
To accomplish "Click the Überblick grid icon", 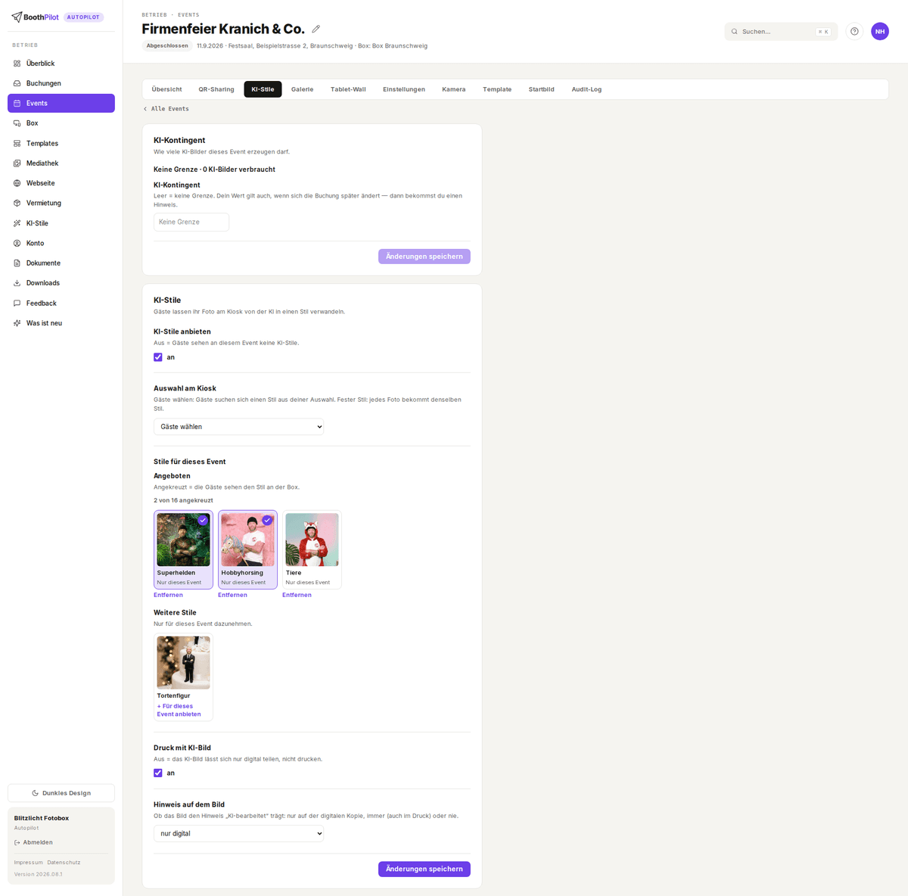I will coord(17,64).
